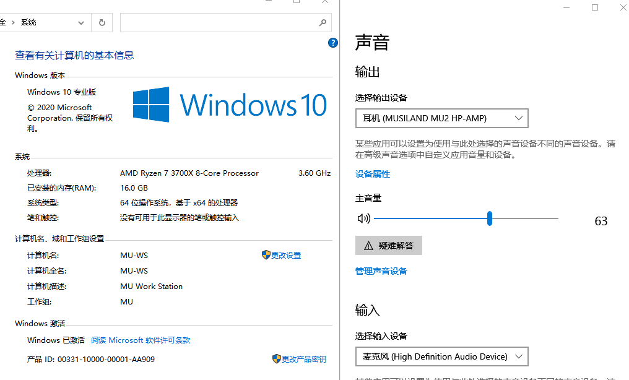This screenshot has width=629, height=380.
Task: Expand the address bar history dropdown
Action: click(81, 23)
